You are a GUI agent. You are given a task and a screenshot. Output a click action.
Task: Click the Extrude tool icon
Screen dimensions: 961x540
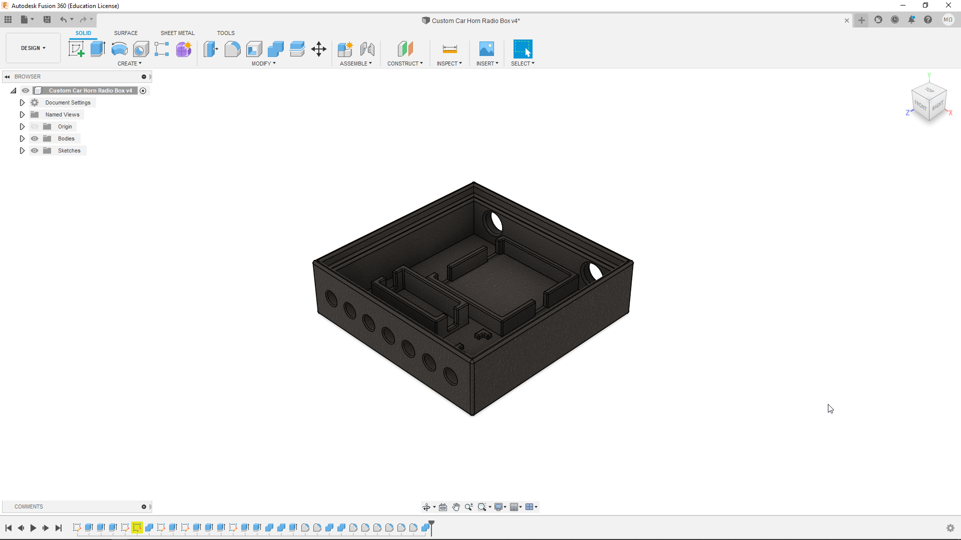(x=98, y=49)
